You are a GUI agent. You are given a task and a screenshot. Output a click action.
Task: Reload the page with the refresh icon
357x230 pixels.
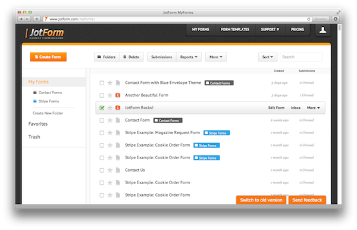pyautogui.click(x=308, y=19)
